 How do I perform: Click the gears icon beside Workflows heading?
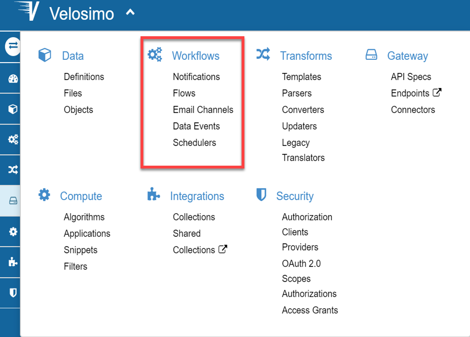coord(155,55)
